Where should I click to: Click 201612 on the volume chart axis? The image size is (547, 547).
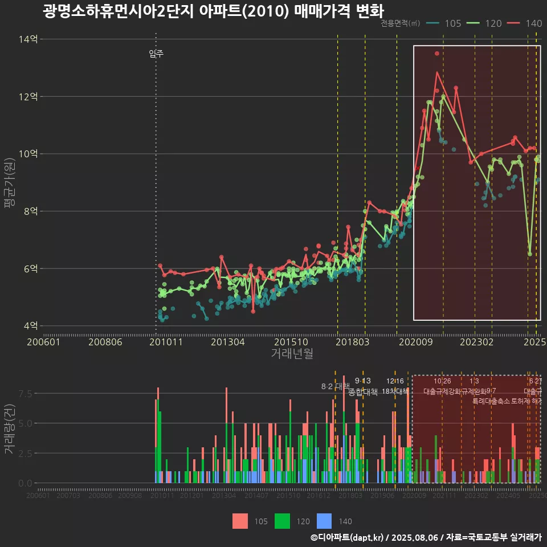(x=318, y=495)
